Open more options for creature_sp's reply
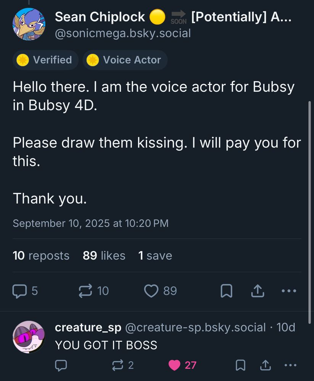This screenshot has height=381, width=314. (290, 365)
